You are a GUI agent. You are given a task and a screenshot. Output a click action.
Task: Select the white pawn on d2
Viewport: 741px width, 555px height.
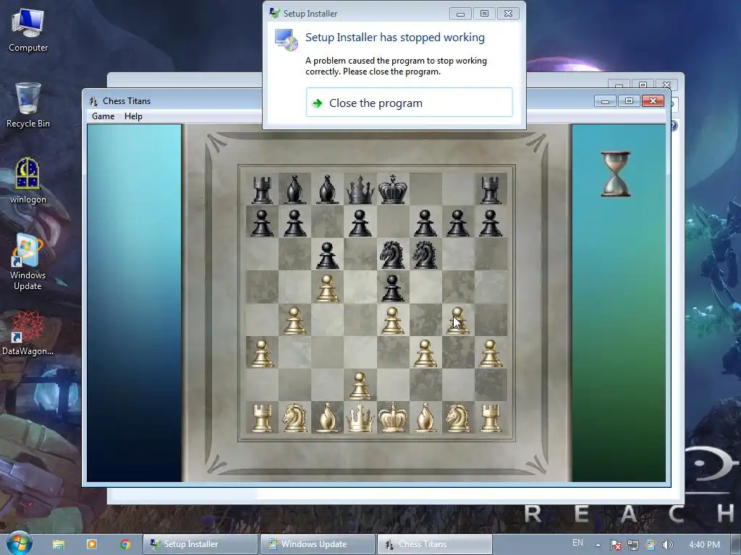click(360, 385)
